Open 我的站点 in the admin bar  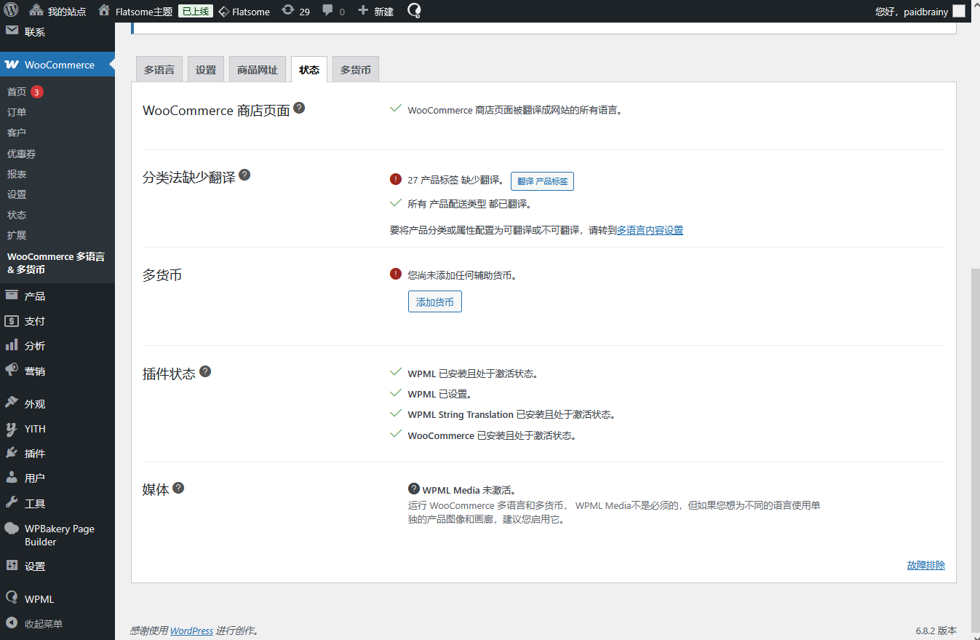tap(57, 12)
